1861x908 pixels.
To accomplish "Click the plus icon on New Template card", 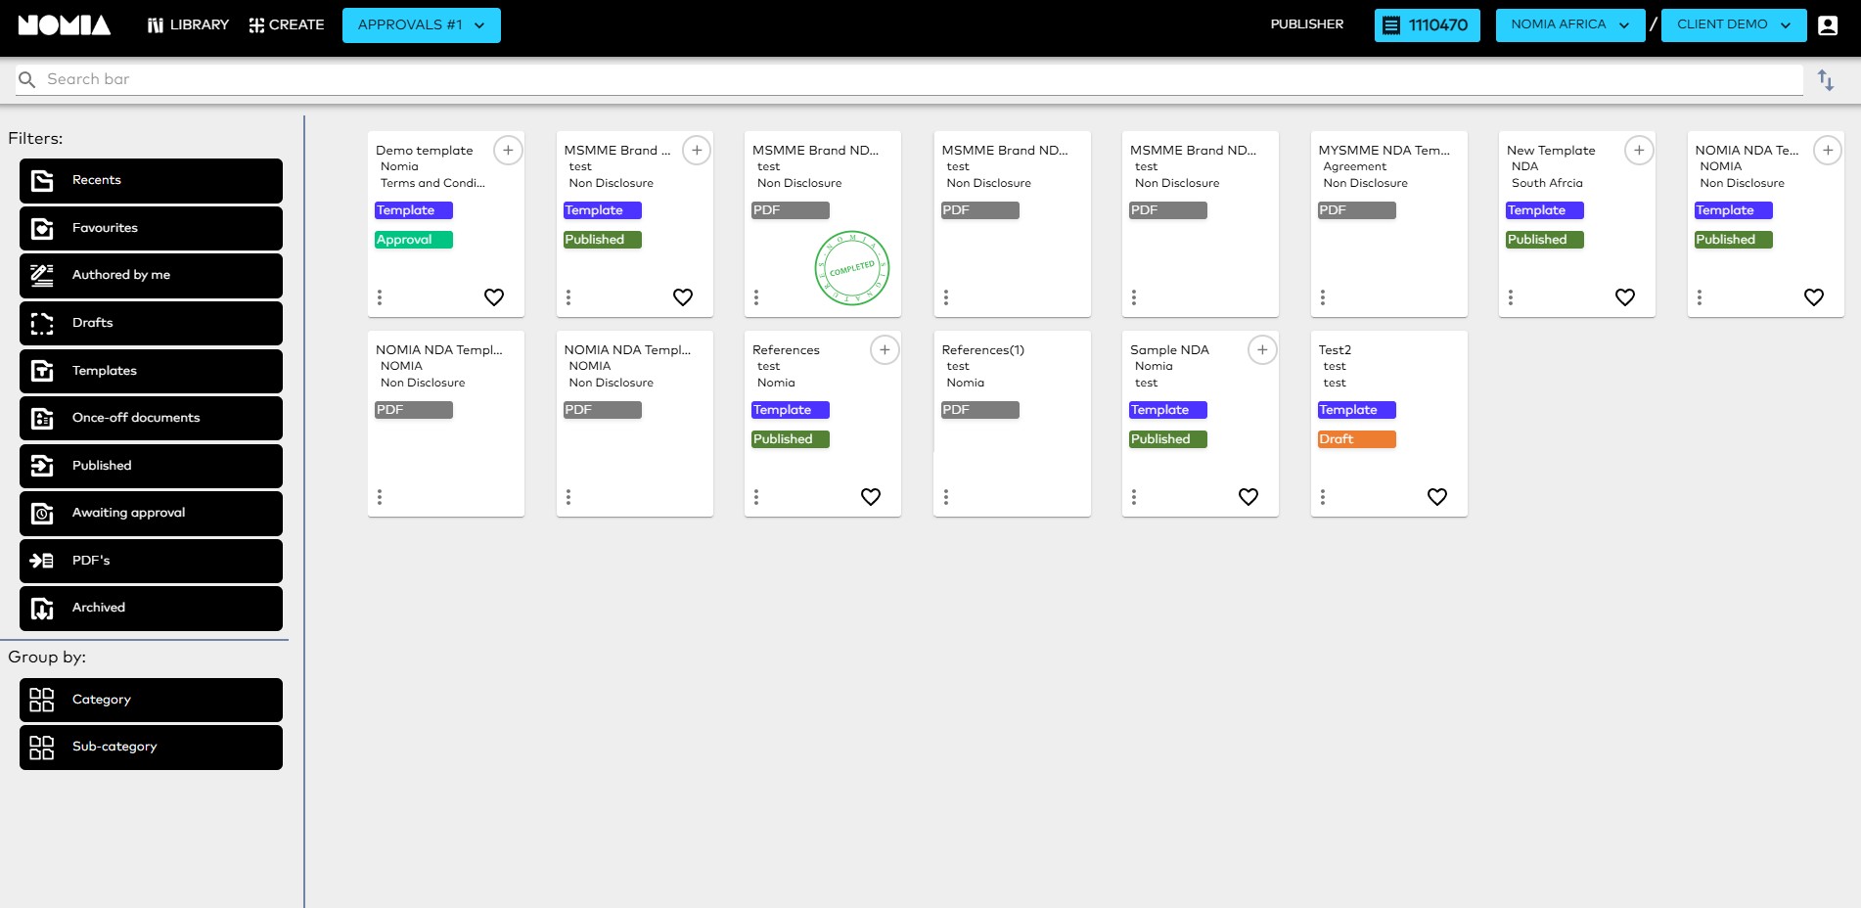I will coord(1639,150).
